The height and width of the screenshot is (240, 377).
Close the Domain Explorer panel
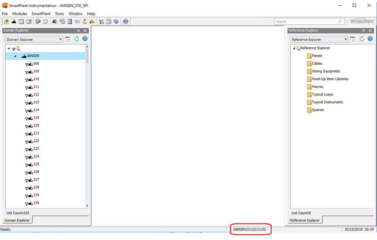85,30
